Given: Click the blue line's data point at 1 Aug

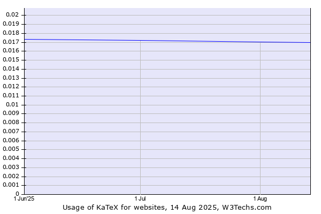Looking at the screenshot, I should (260, 42).
